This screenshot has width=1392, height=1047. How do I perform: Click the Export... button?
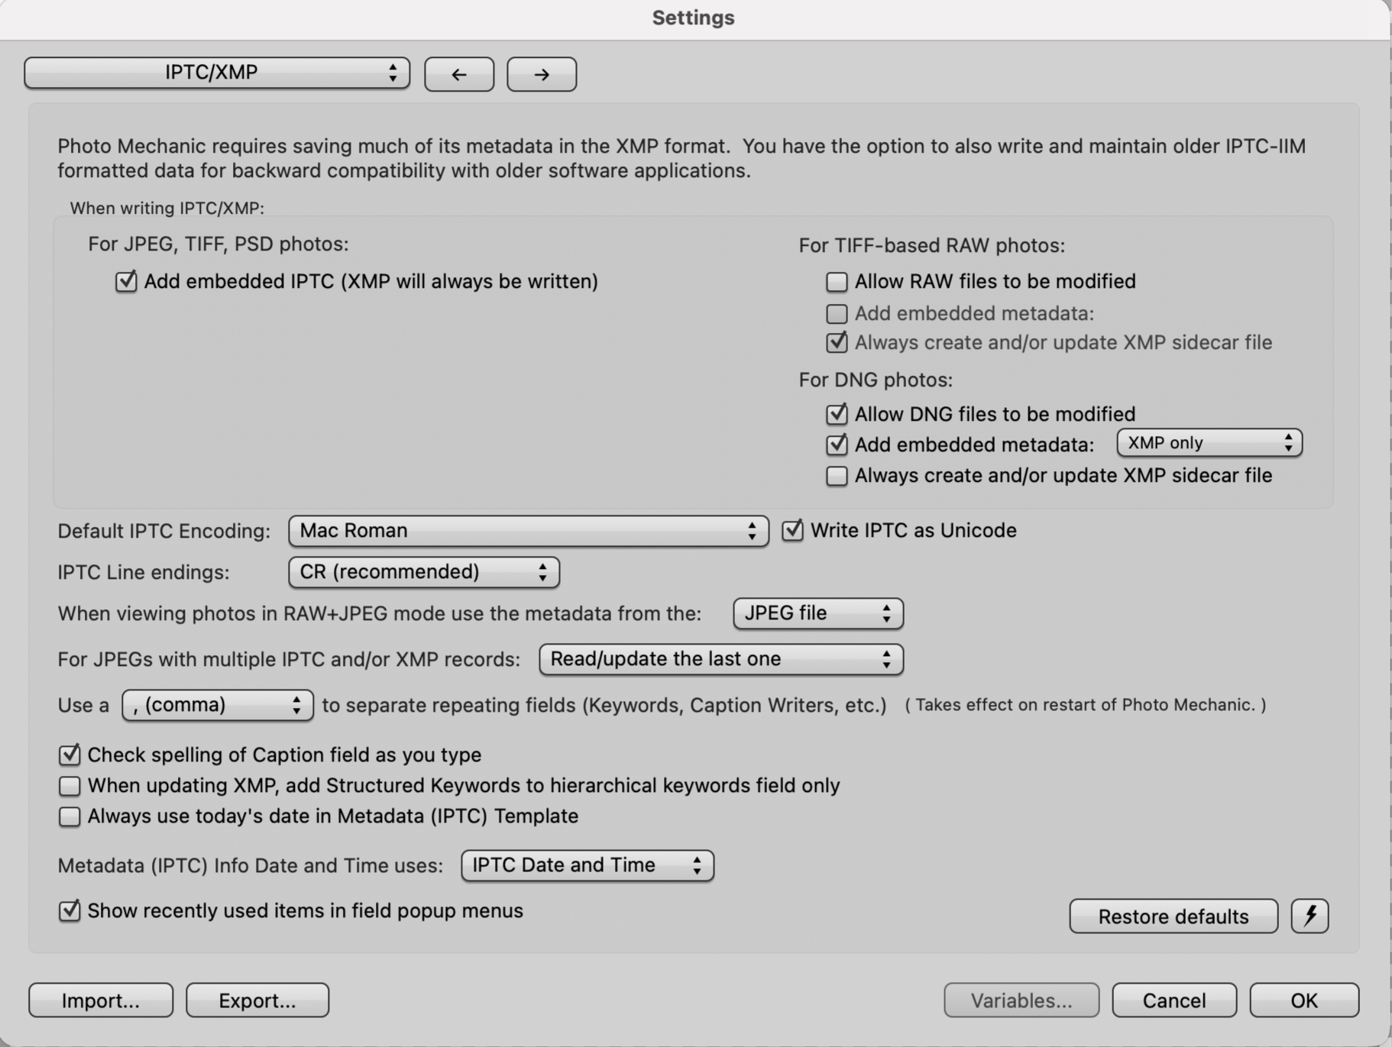click(257, 1000)
